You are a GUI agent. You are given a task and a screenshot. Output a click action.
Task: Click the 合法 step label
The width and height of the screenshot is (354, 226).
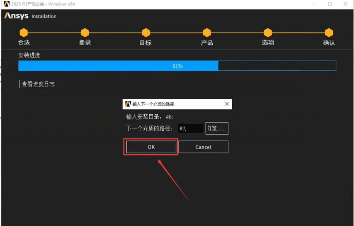point(24,42)
